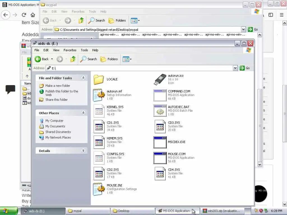The image size is (287, 215).
Task: Click Folders in the mypal window toolbar
Action: click(117, 20)
